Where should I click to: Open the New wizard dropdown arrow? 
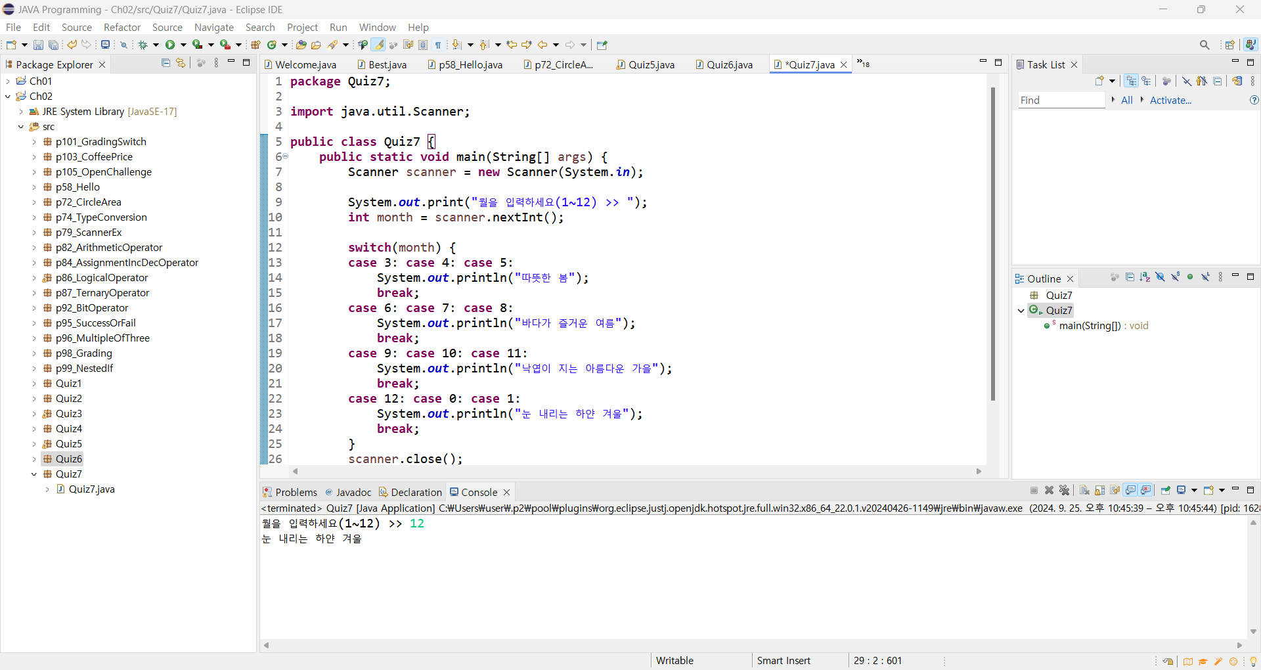[x=24, y=45]
